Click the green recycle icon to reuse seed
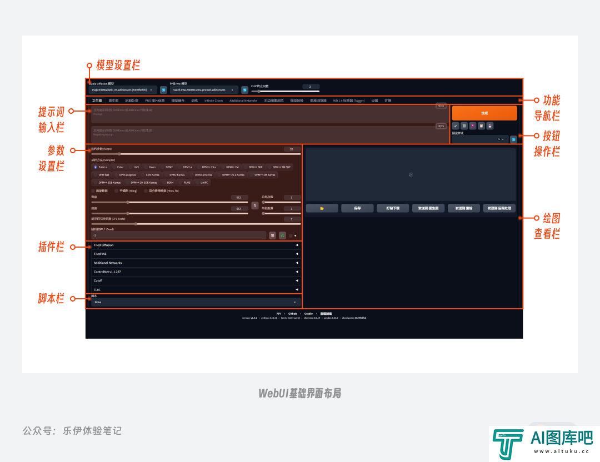Image resolution: width=600 pixels, height=462 pixels. (x=282, y=235)
